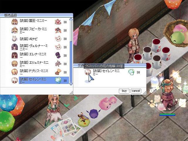Screen dimensions: 188x141
Task: Click the clover flower ring icon in exchange window
Action: tap(131, 72)
